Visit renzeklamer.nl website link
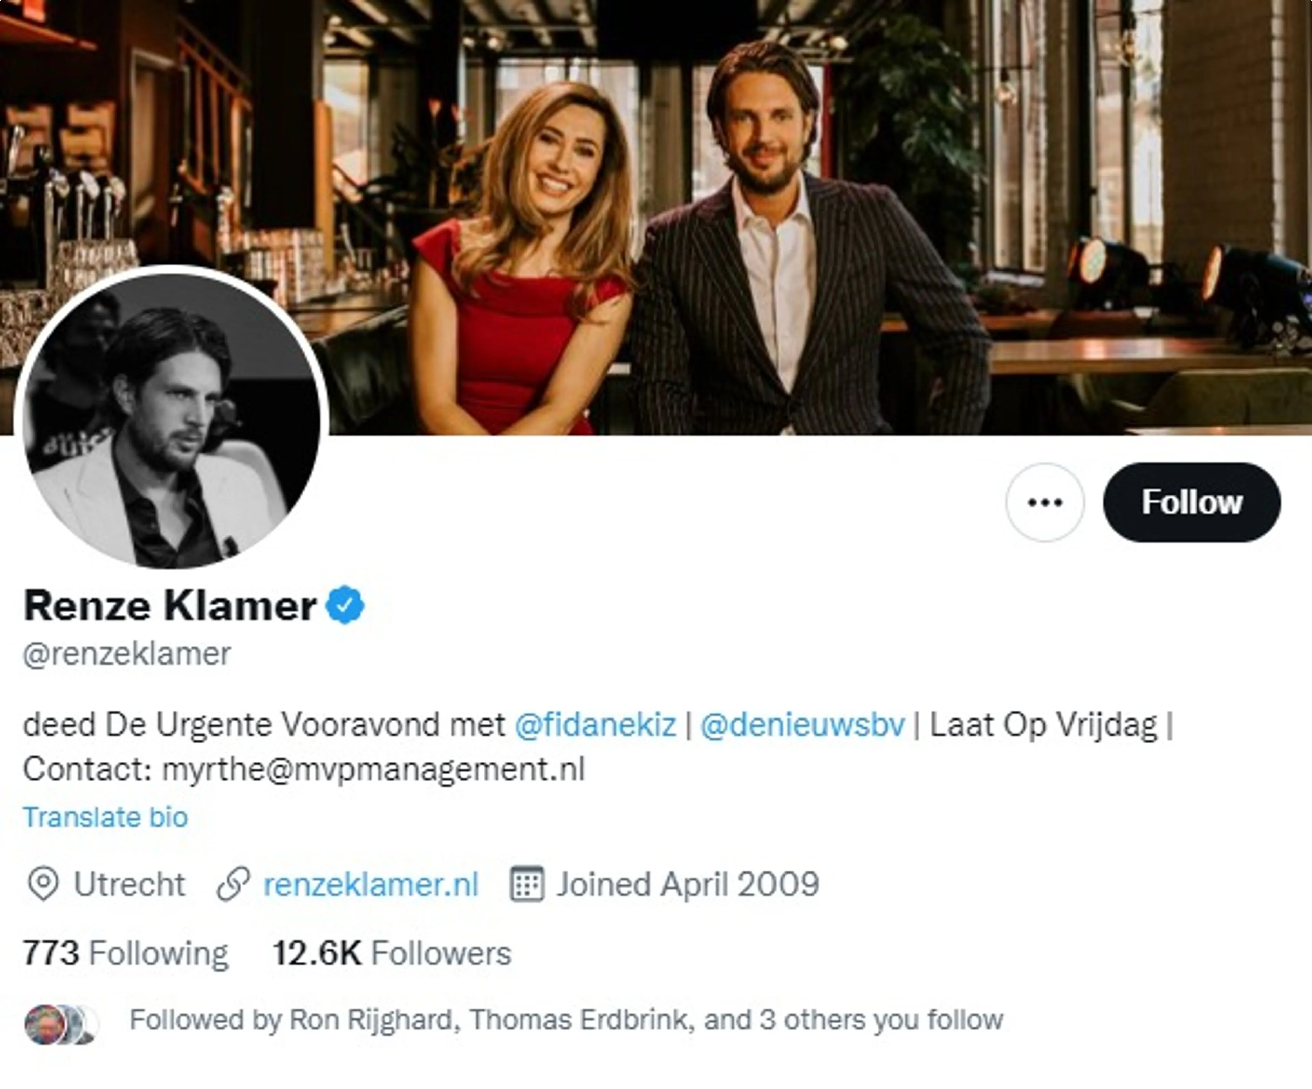 tap(371, 885)
